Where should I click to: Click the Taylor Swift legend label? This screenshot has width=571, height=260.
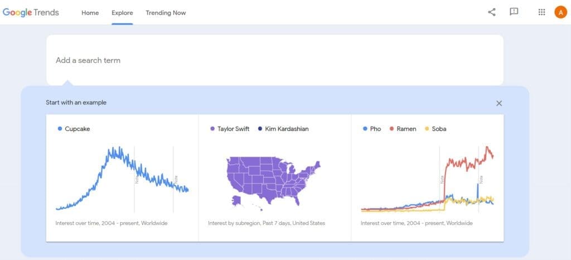coord(234,129)
